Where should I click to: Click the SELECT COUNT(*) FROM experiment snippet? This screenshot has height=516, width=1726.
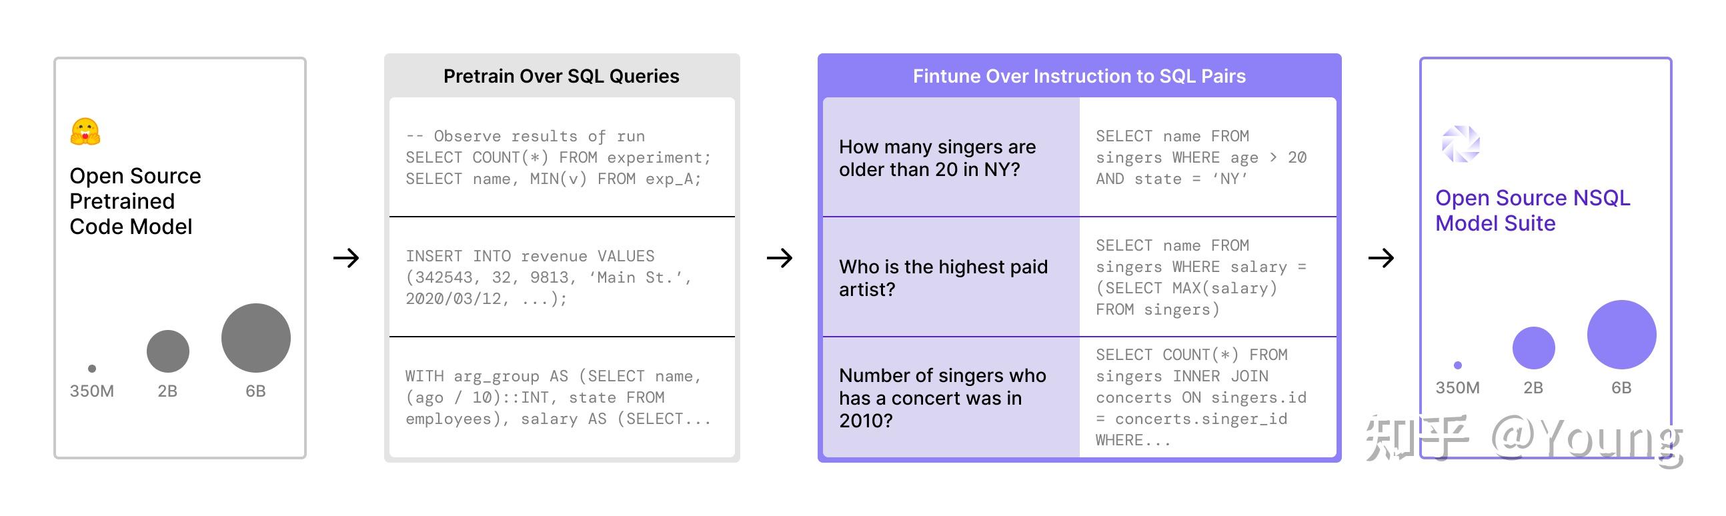click(559, 157)
